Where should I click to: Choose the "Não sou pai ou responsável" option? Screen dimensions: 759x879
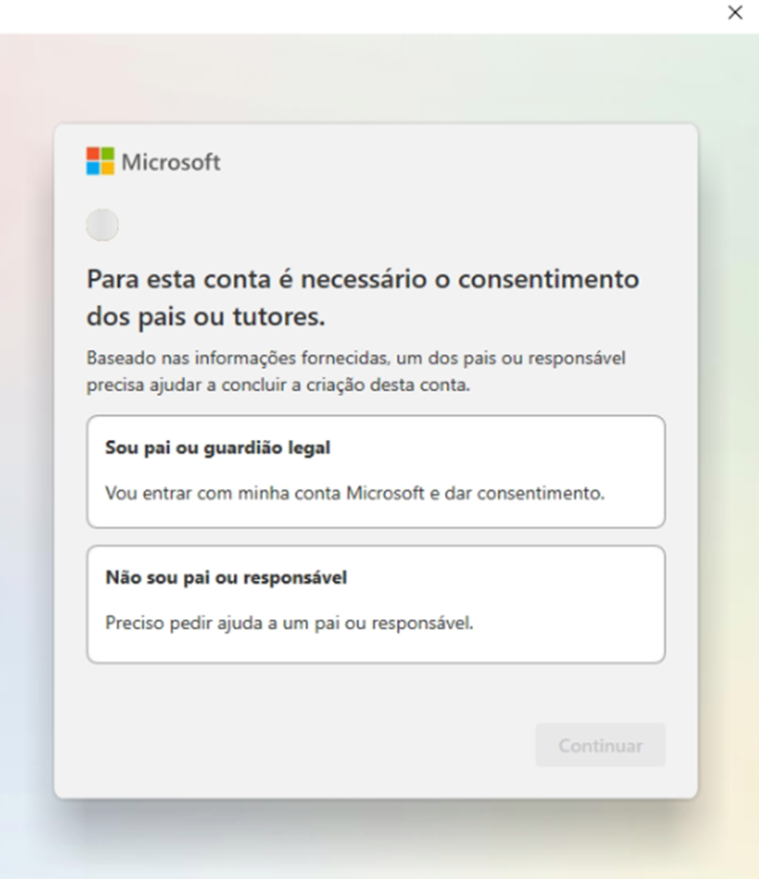pyautogui.click(x=376, y=604)
